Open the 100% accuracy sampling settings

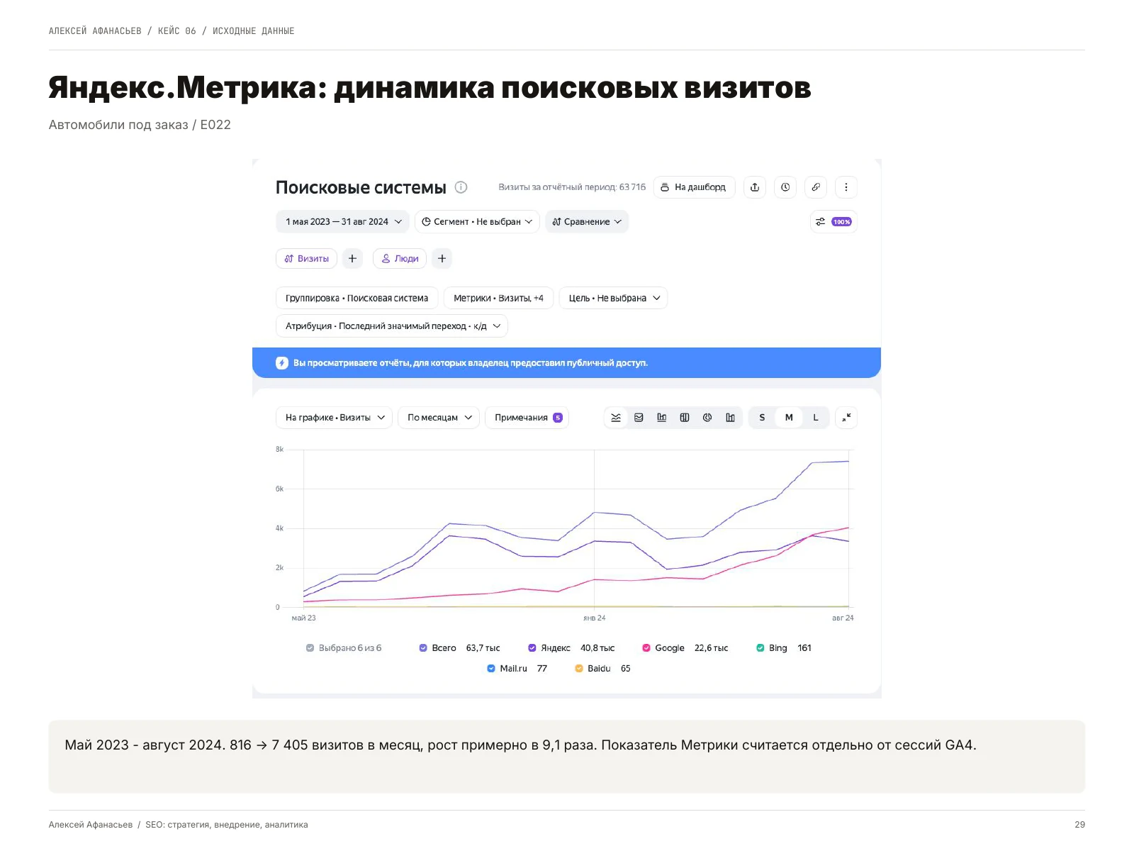[833, 222]
